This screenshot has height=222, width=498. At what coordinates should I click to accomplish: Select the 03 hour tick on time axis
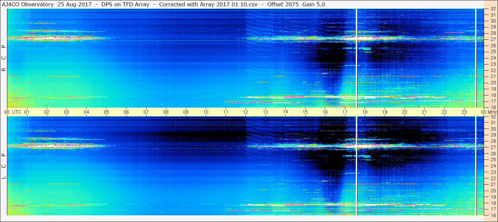67,112
